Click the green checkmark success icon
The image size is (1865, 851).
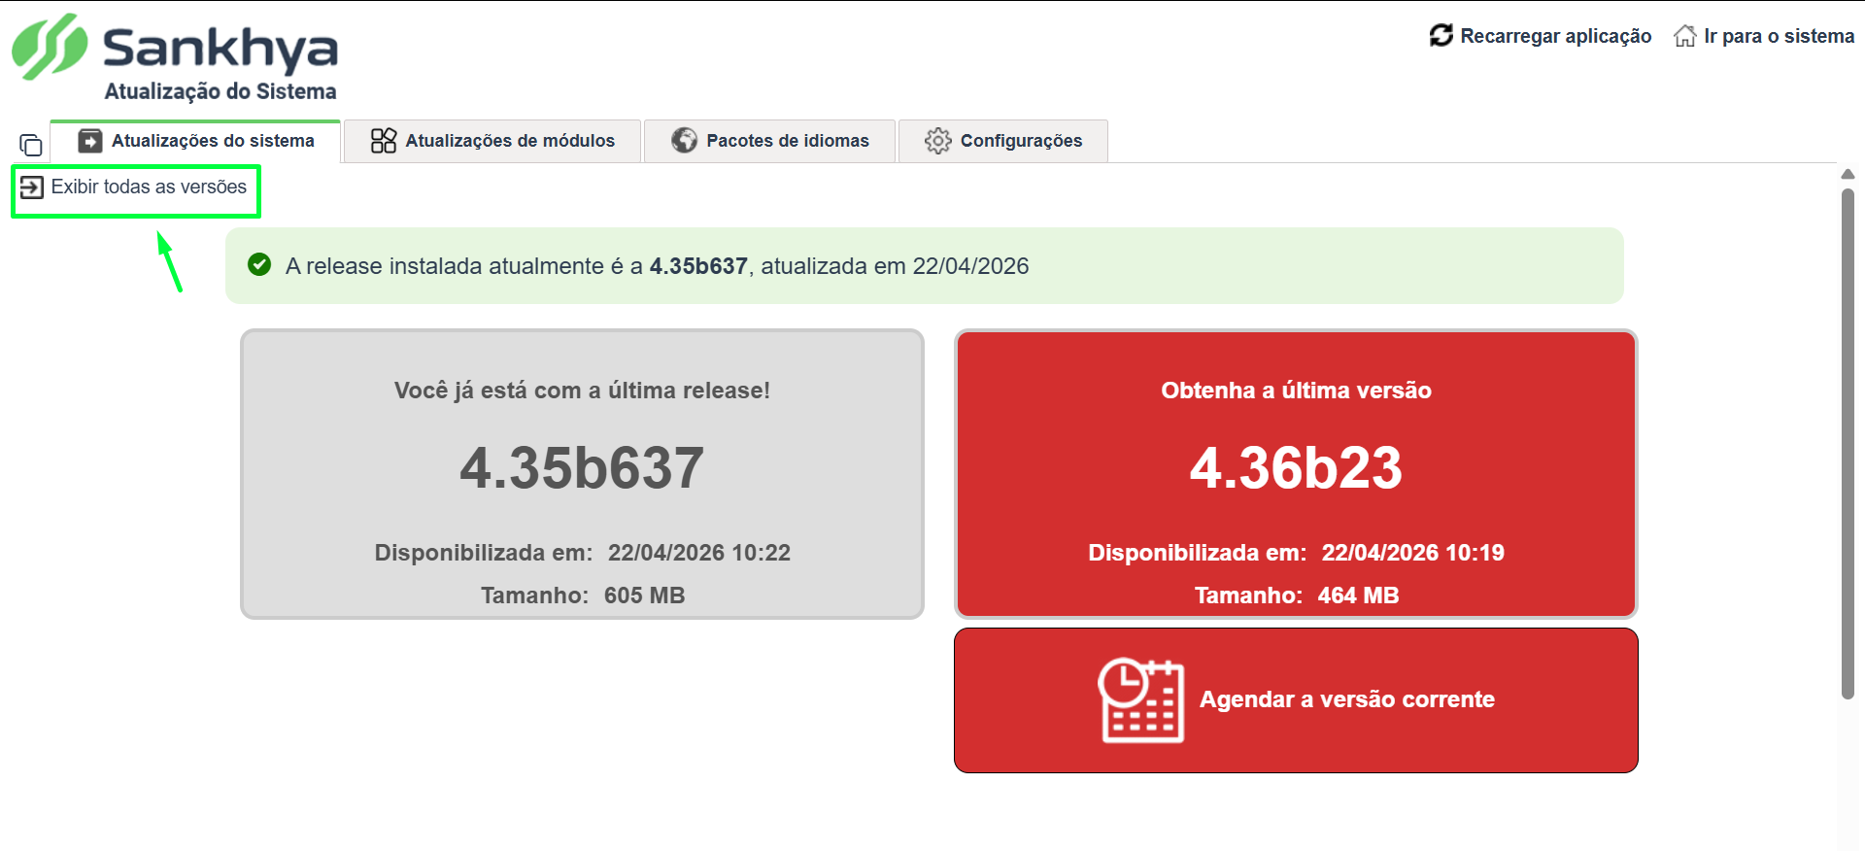259,264
